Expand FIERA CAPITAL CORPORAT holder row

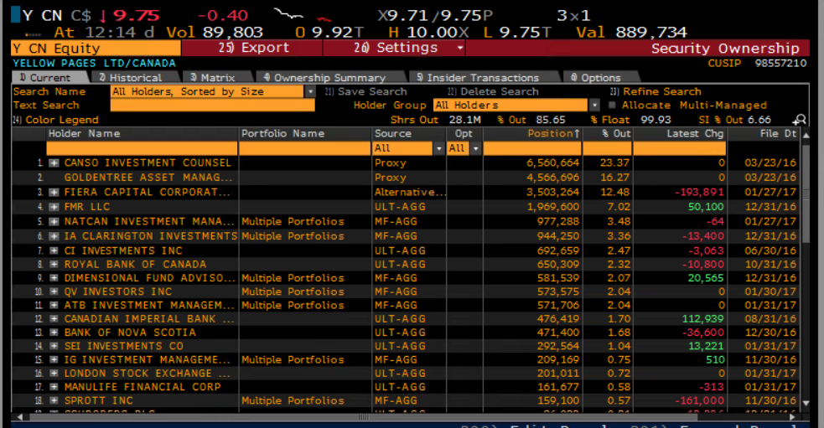tap(54, 193)
